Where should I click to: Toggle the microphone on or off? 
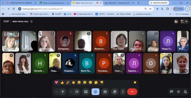pyautogui.click(x=63, y=92)
